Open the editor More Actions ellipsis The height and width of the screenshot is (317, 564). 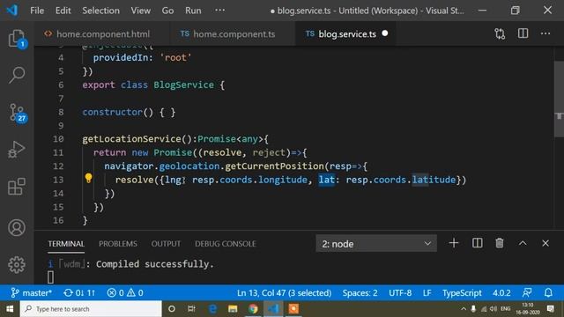(x=545, y=33)
